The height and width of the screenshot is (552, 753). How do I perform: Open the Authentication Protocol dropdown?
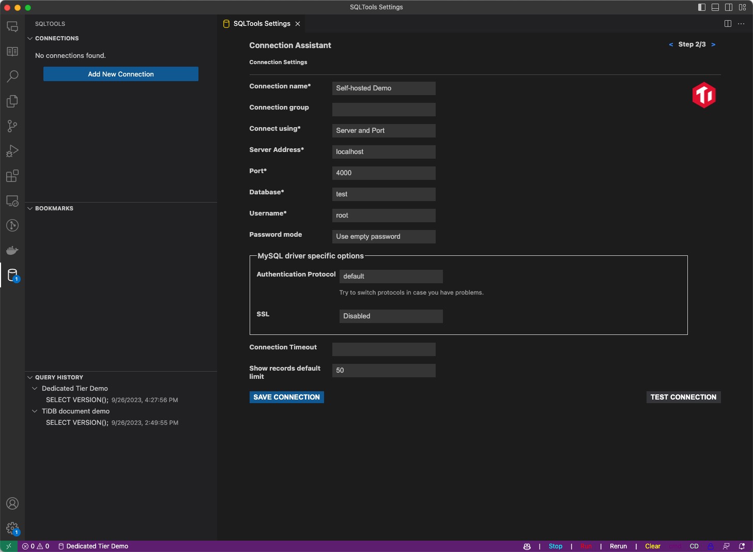(391, 277)
